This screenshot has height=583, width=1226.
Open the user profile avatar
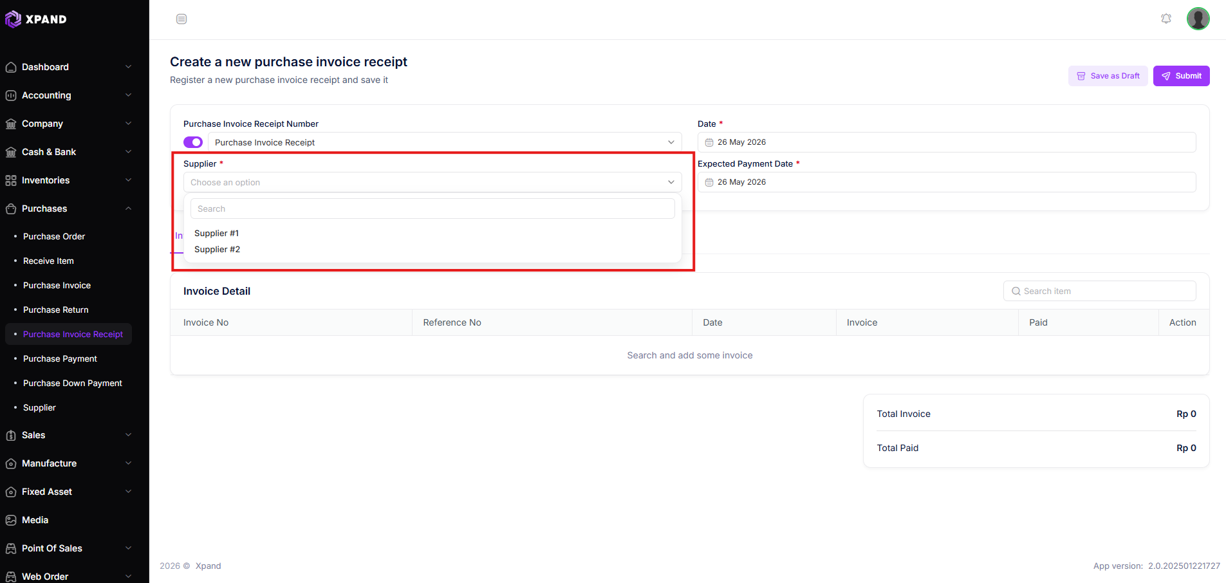tap(1198, 19)
